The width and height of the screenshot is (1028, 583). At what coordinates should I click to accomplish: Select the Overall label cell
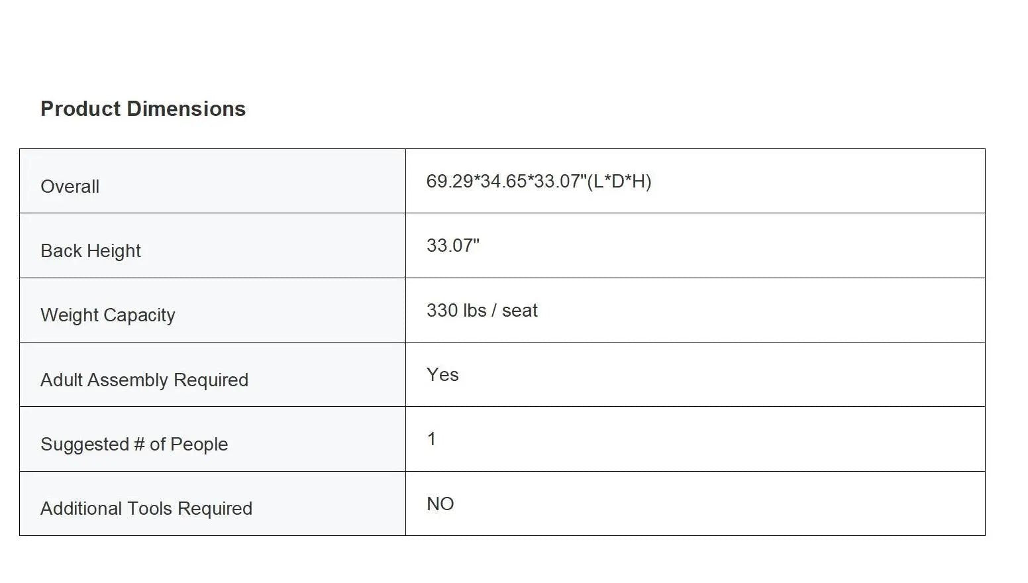point(213,181)
